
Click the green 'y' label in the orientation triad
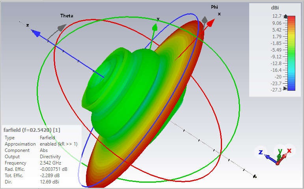tap(280, 151)
